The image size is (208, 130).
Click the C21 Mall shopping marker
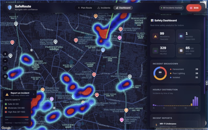(x=103, y=50)
